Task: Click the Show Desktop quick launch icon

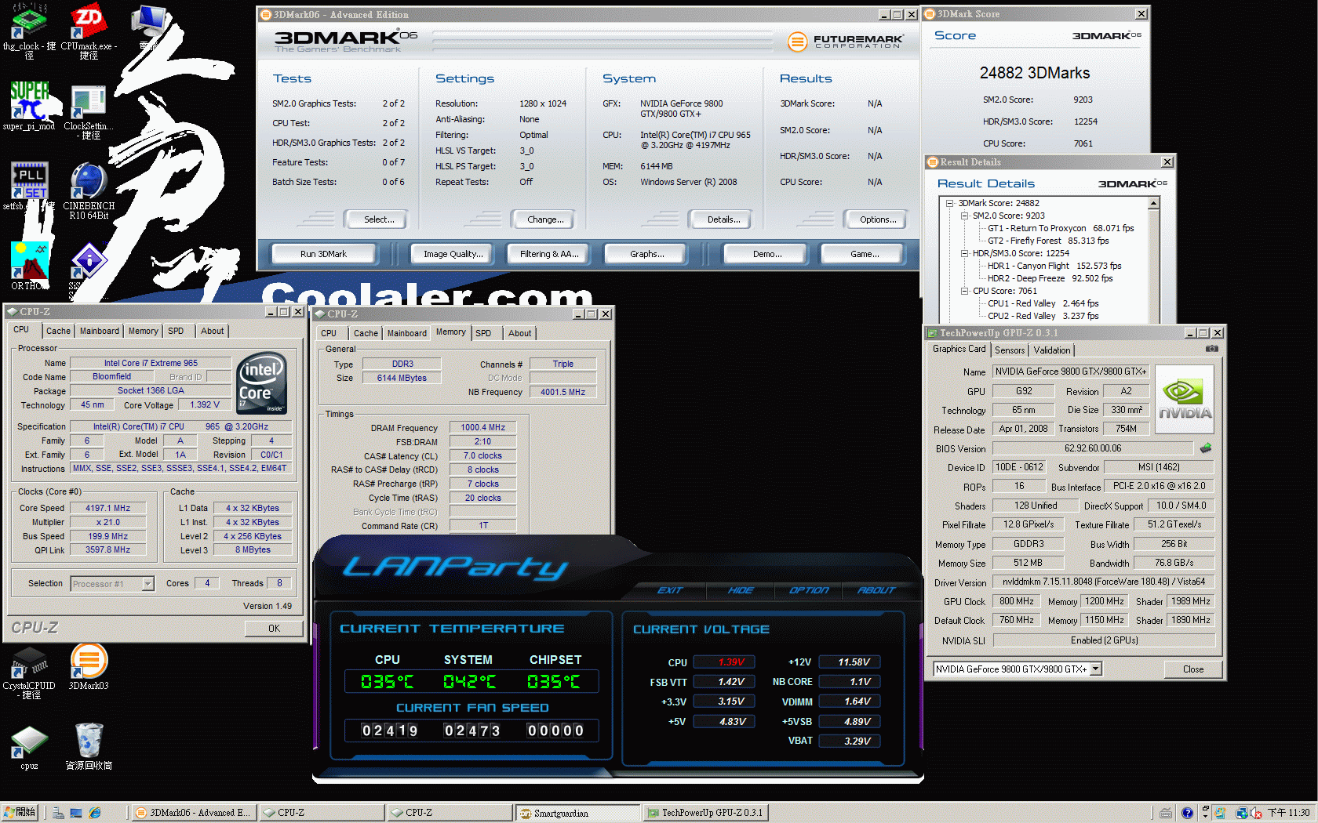Action: coord(76,813)
